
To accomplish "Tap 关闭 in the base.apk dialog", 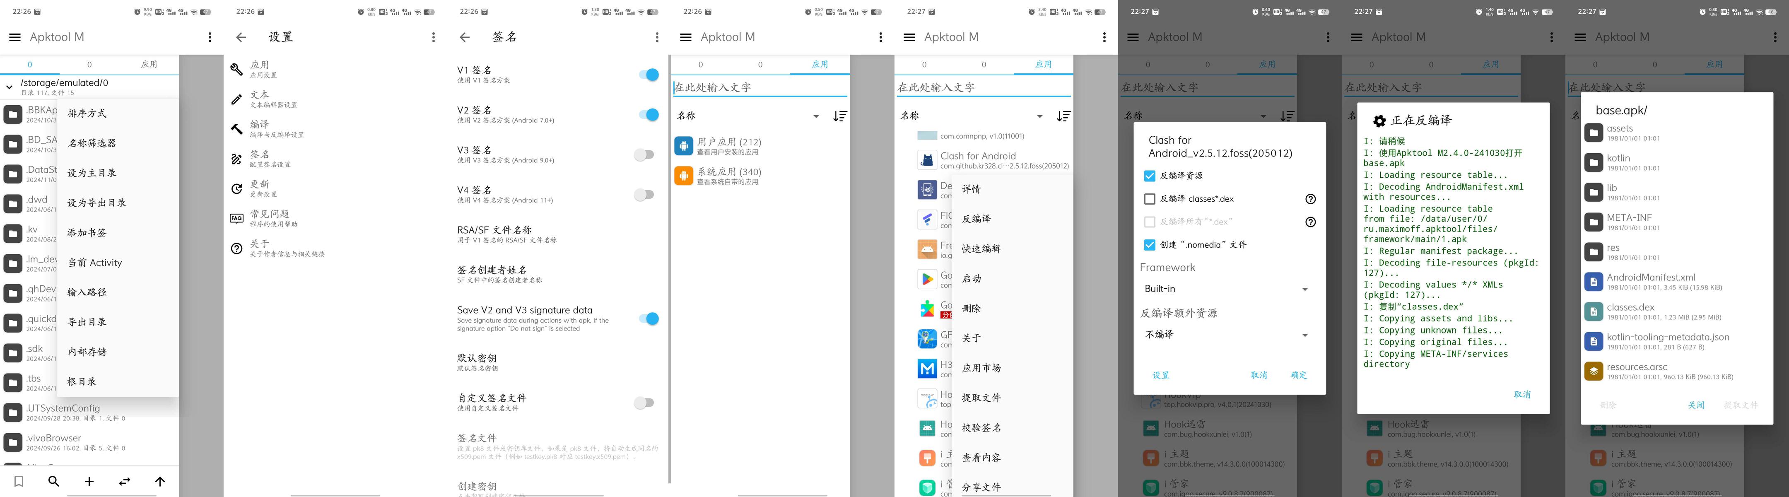I will click(1696, 405).
